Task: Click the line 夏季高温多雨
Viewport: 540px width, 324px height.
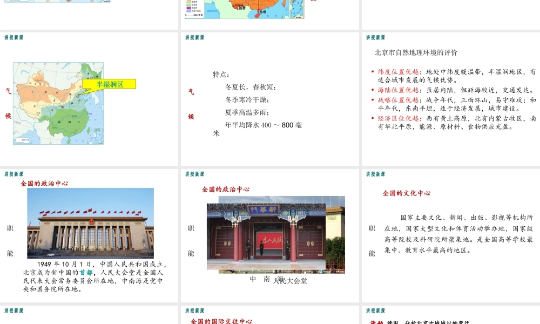Action: 247,112
